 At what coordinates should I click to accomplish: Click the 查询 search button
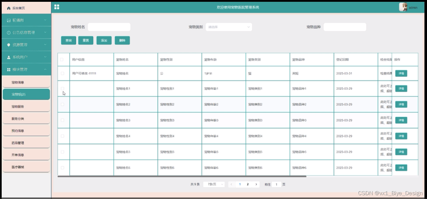tap(69, 40)
